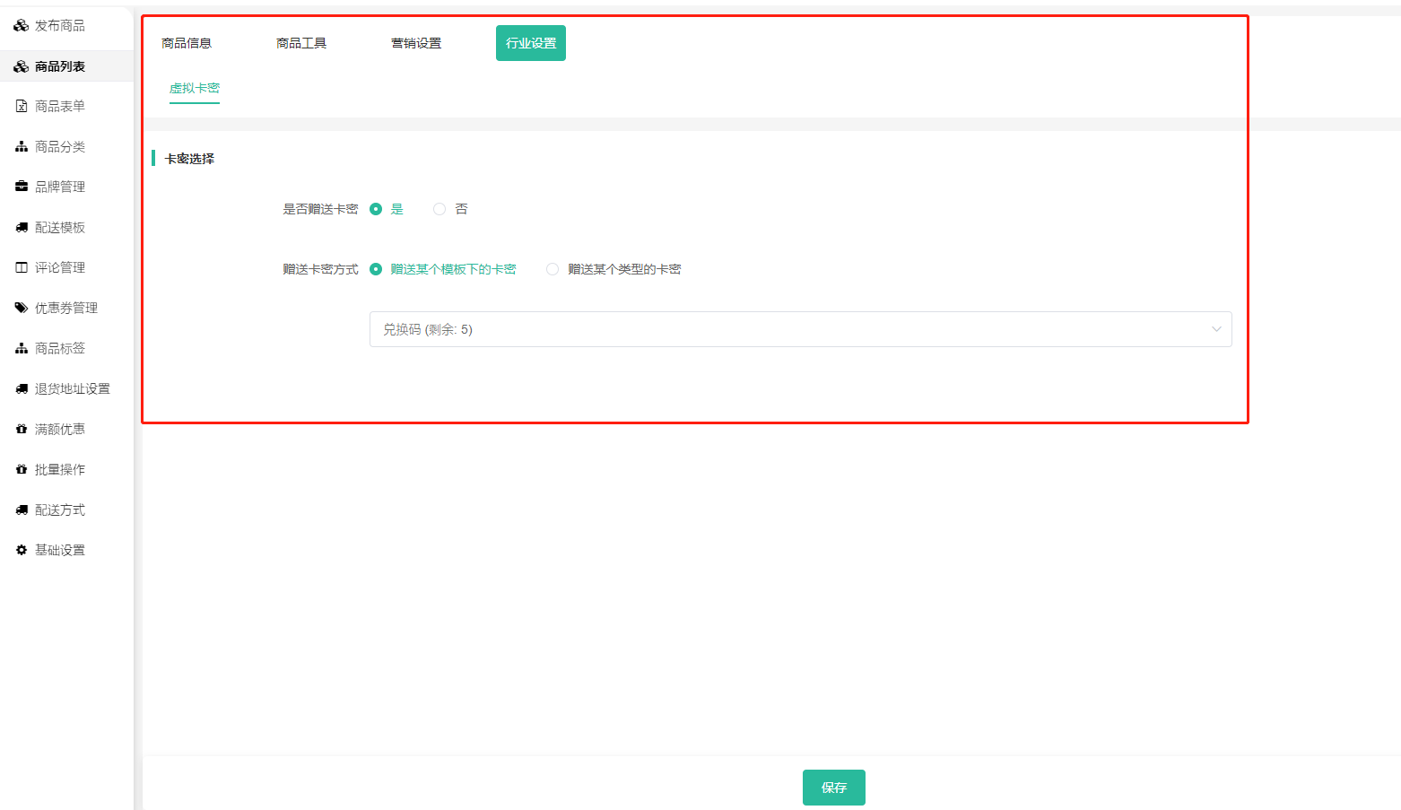This screenshot has width=1401, height=810.
Task: Open 退货地址设置 in sidebar
Action: click(x=72, y=388)
